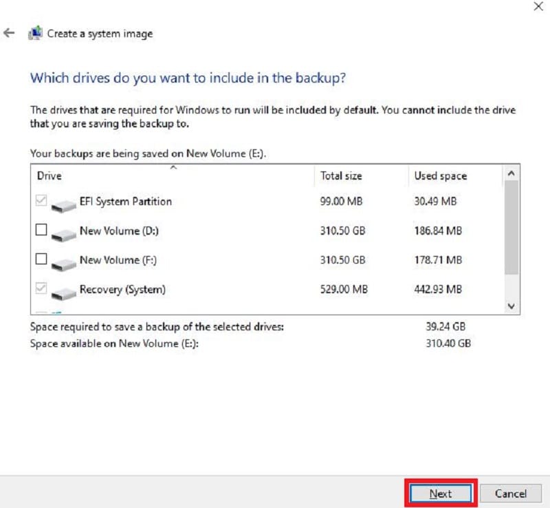
Task: Click the Space available on New Volume (E:) label
Action: click(x=114, y=343)
